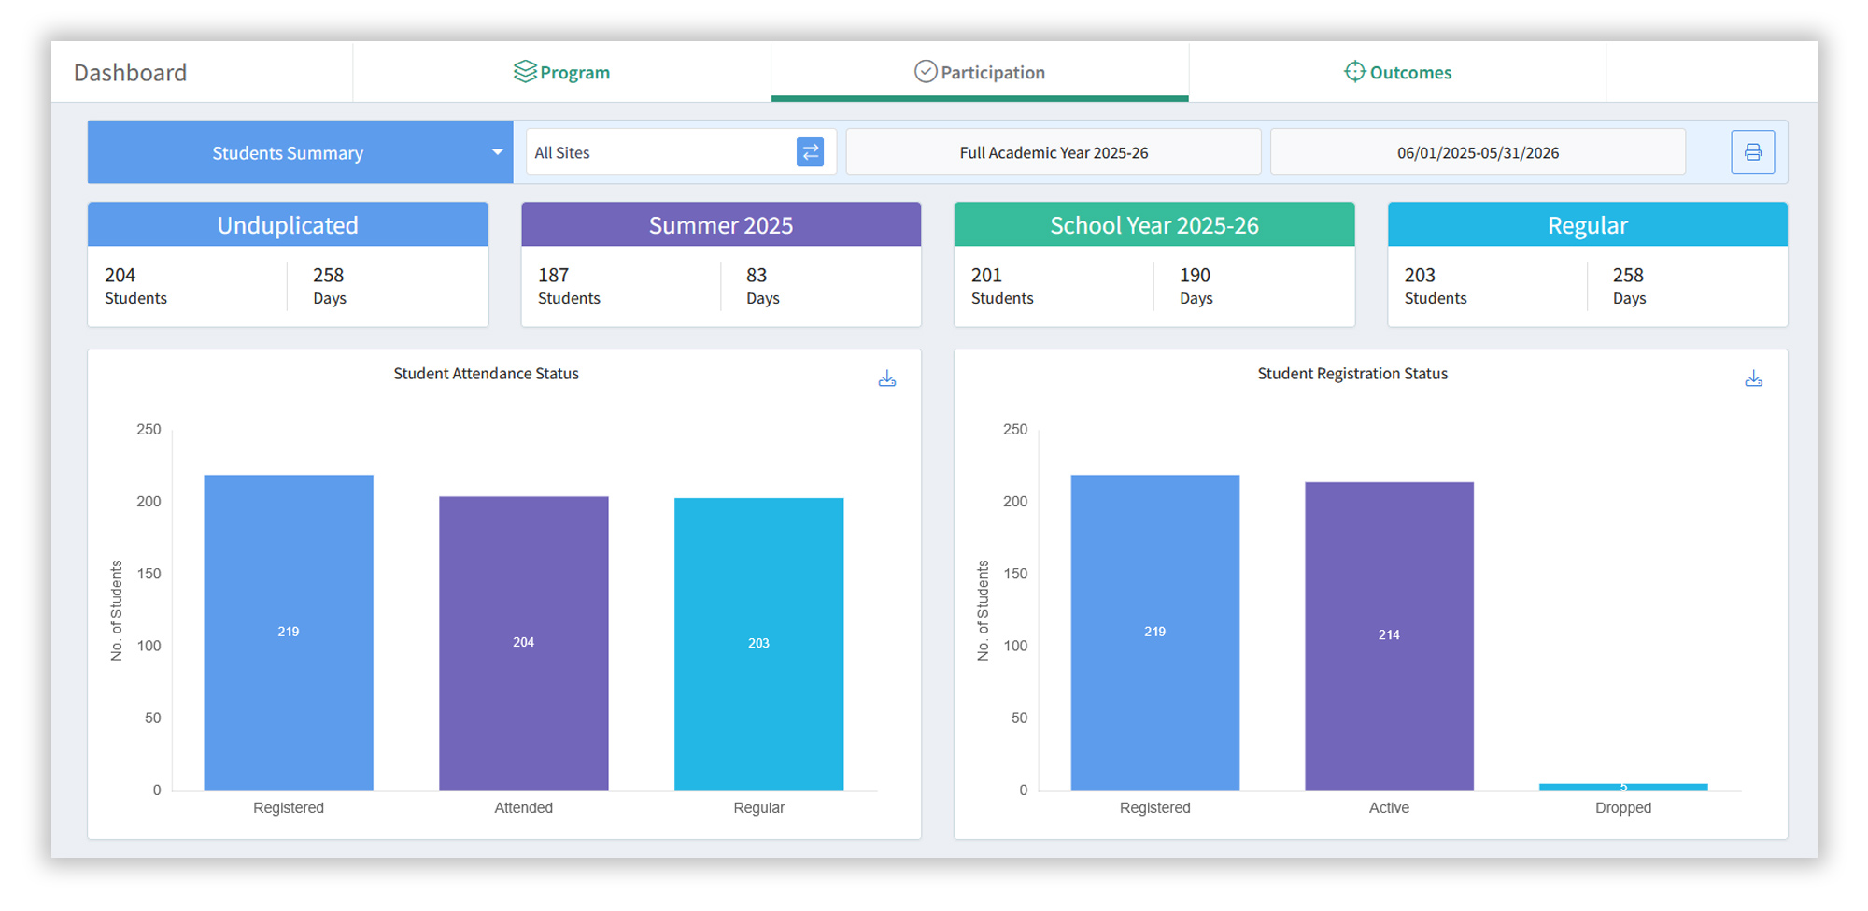Click the Unduplicated summary card header
Image resolution: width=1868 pixels, height=911 pixels.
pos(288,225)
